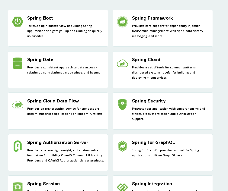This screenshot has height=191, width=228.
Task: Click text 'Provides a set of tools for common patterns'
Action: [164, 67]
